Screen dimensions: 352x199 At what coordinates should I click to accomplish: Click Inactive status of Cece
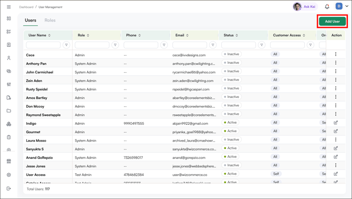pos(232,54)
